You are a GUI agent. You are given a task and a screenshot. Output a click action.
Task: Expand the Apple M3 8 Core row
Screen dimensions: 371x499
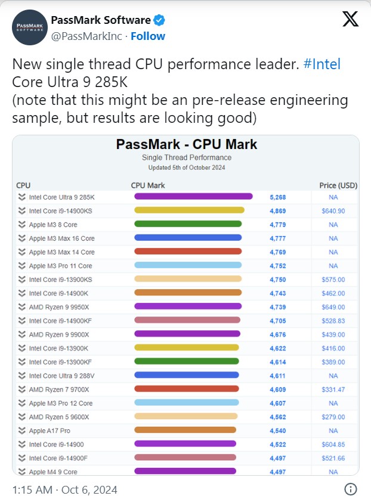coord(22,224)
